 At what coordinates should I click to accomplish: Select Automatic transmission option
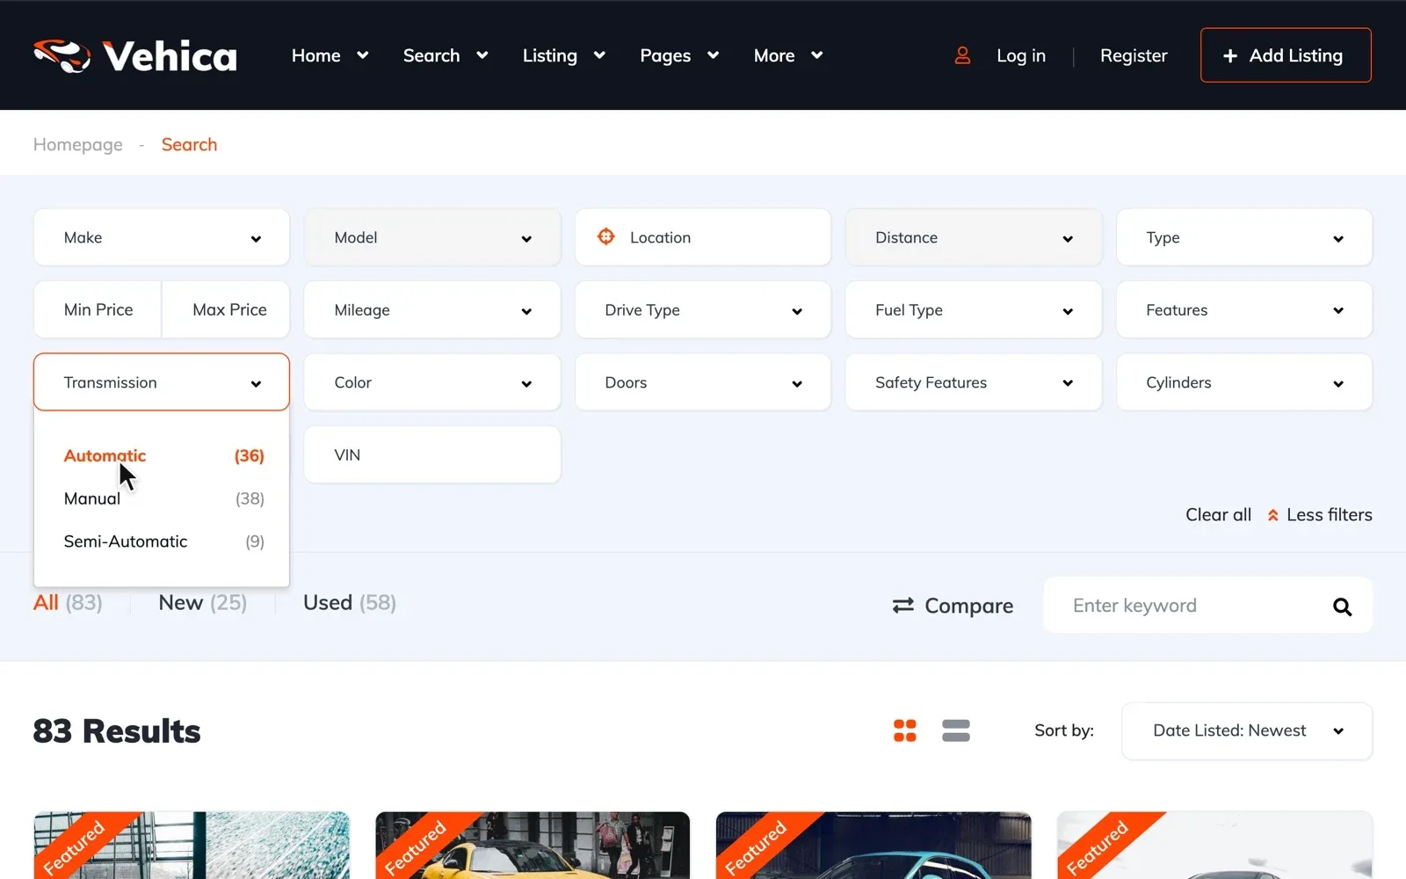(163, 455)
